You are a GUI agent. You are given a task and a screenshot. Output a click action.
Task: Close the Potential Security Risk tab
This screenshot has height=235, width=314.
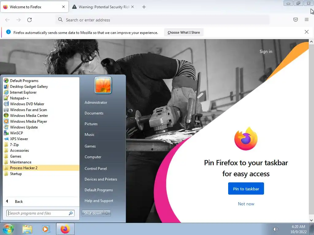click(132, 7)
